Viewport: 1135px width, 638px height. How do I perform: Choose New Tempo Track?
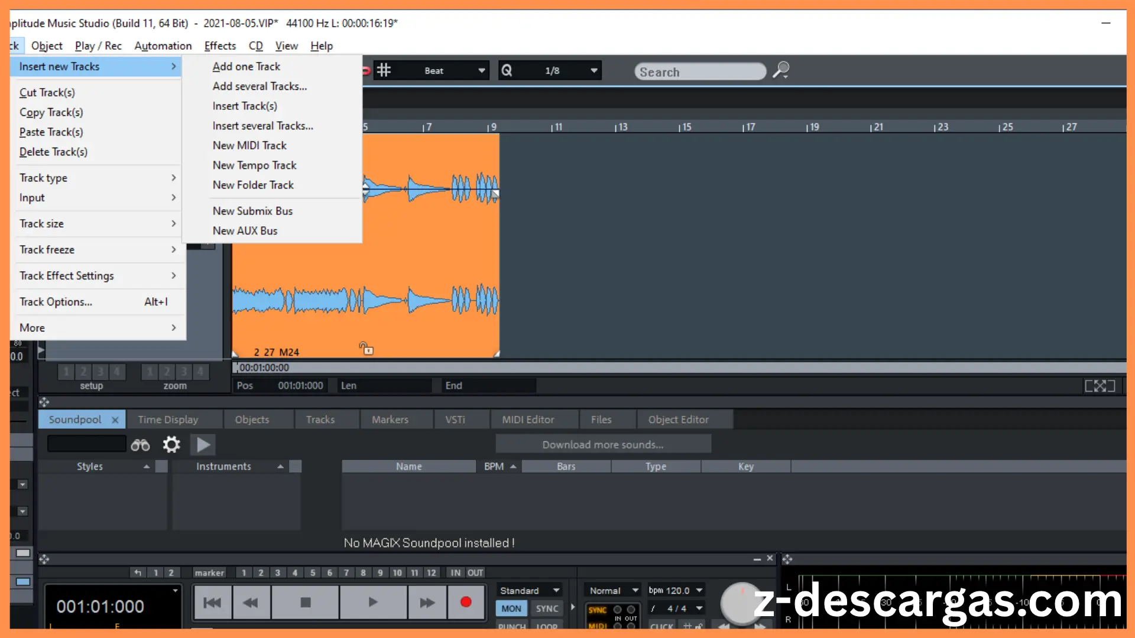(x=255, y=165)
